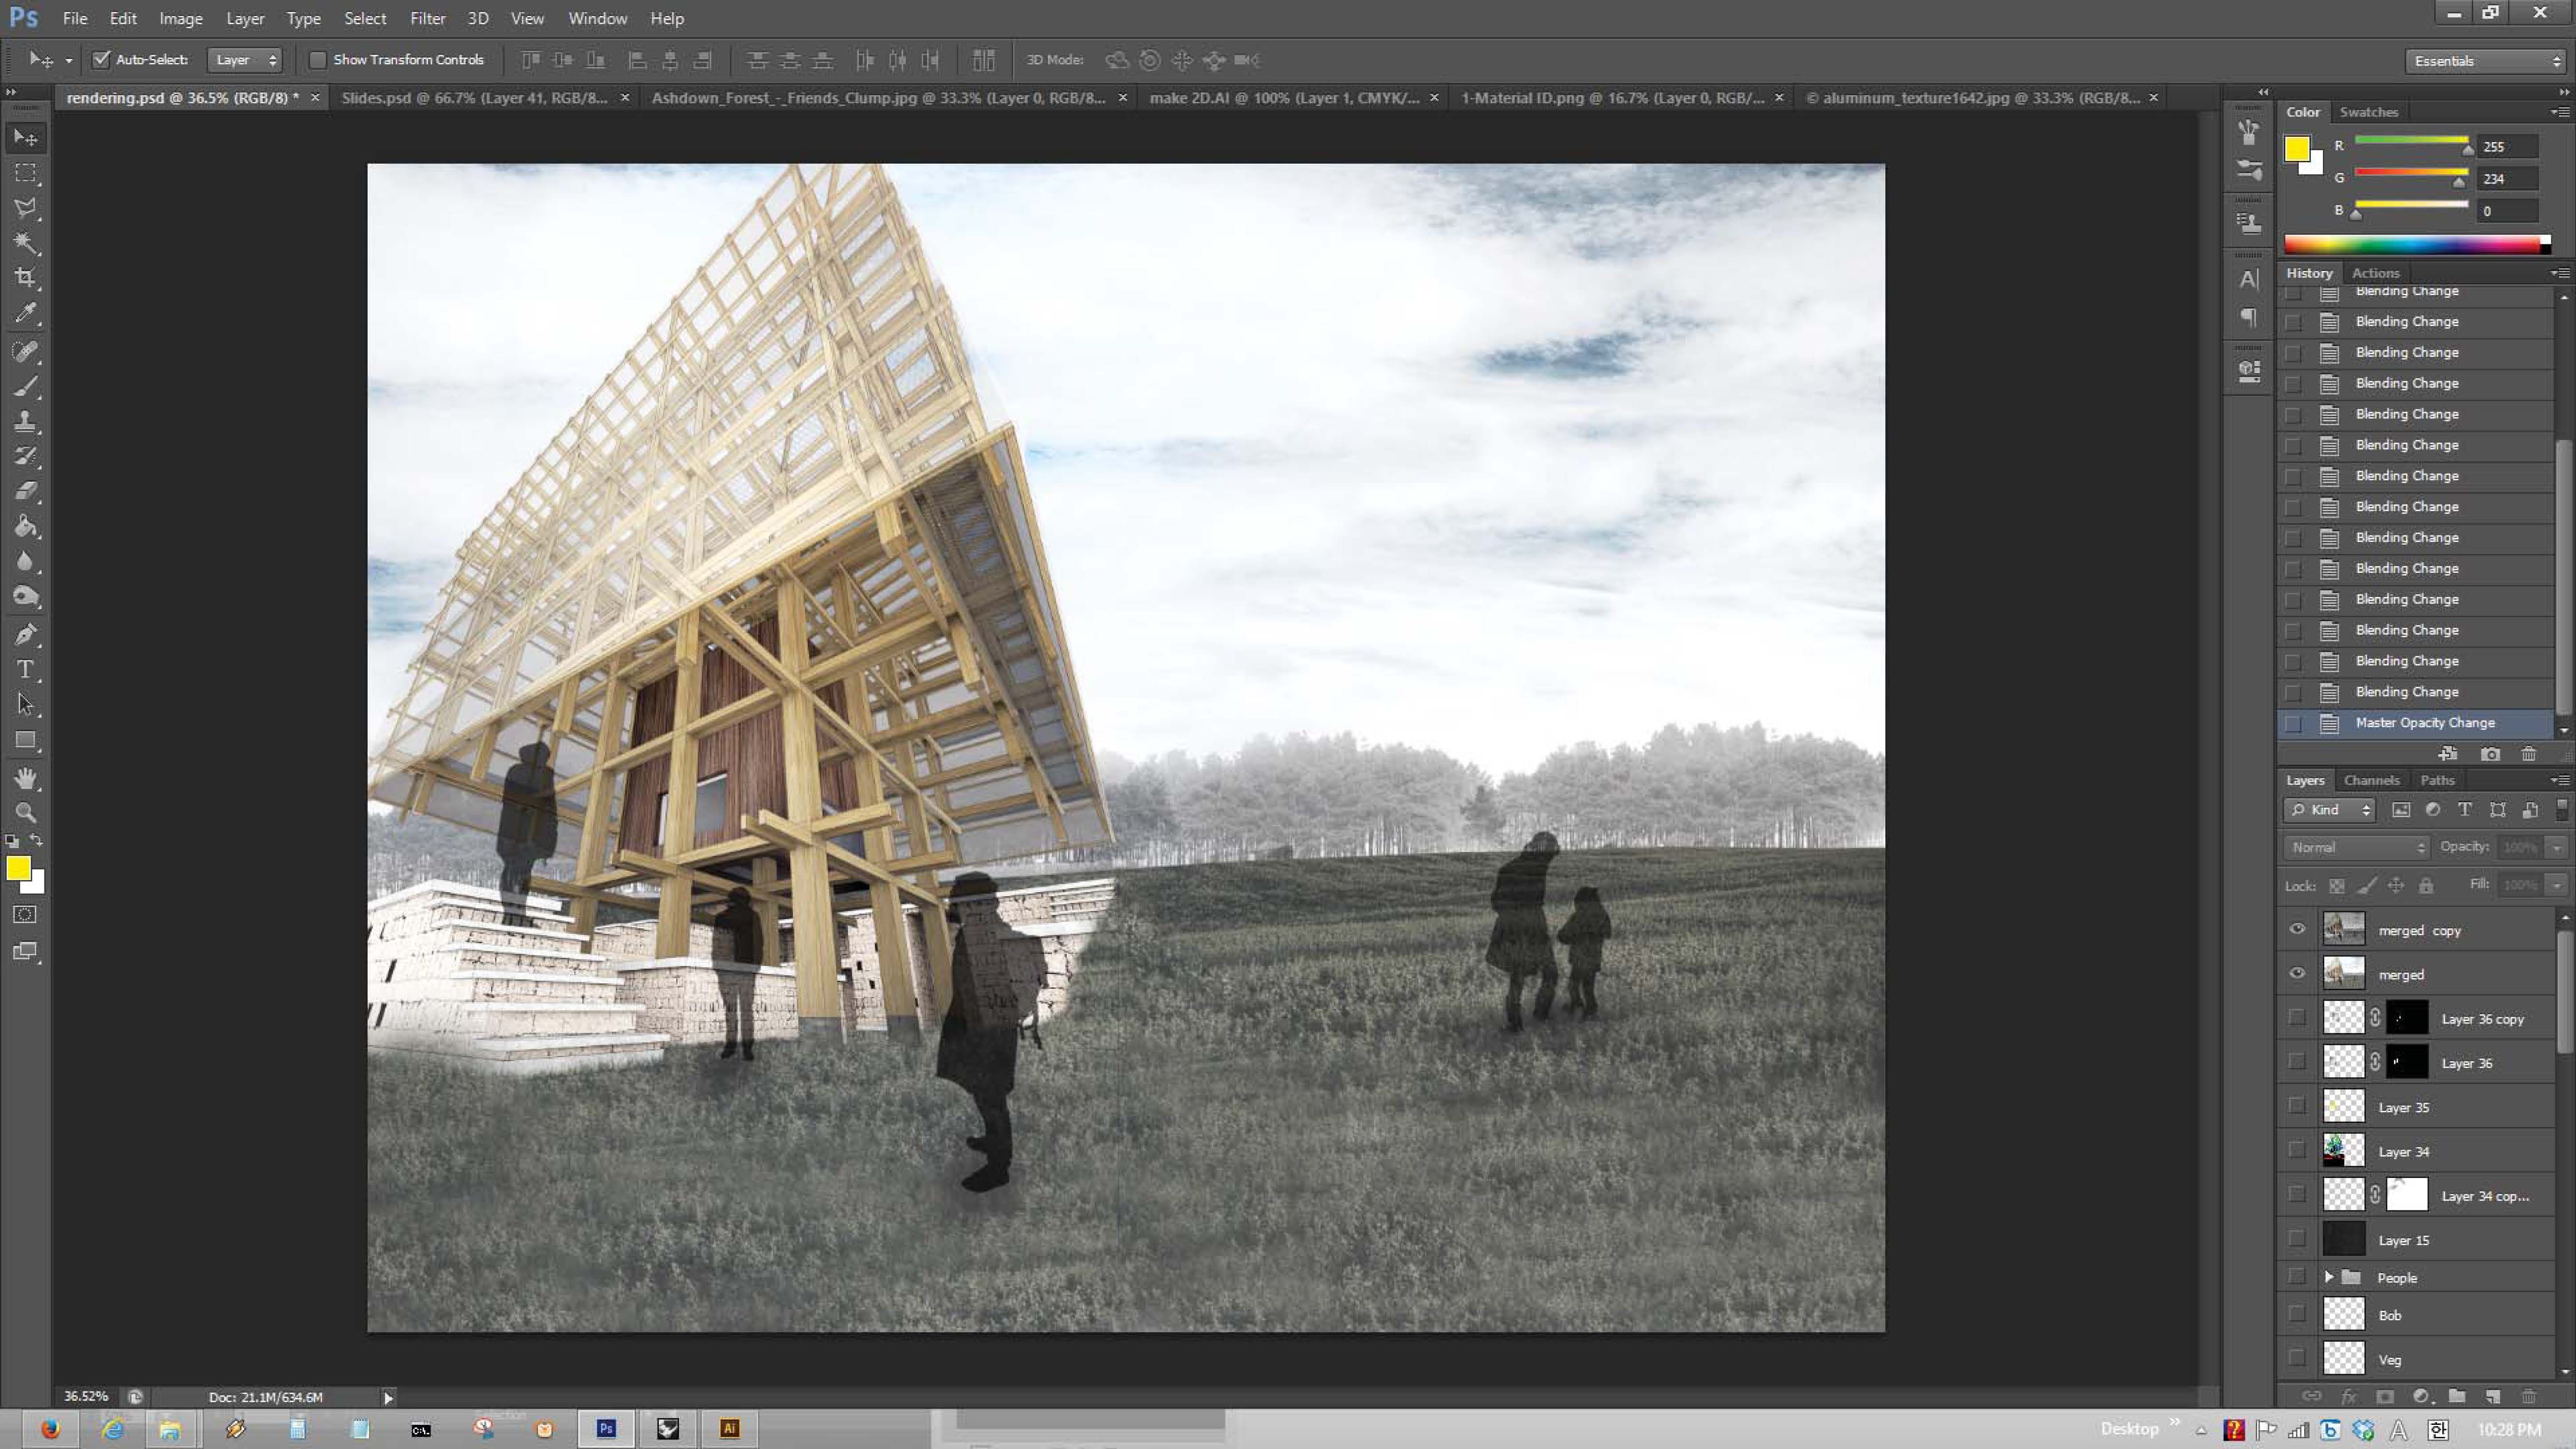Screen dimensions: 2576x1449
Task: Select the Pen tool
Action: [26, 634]
